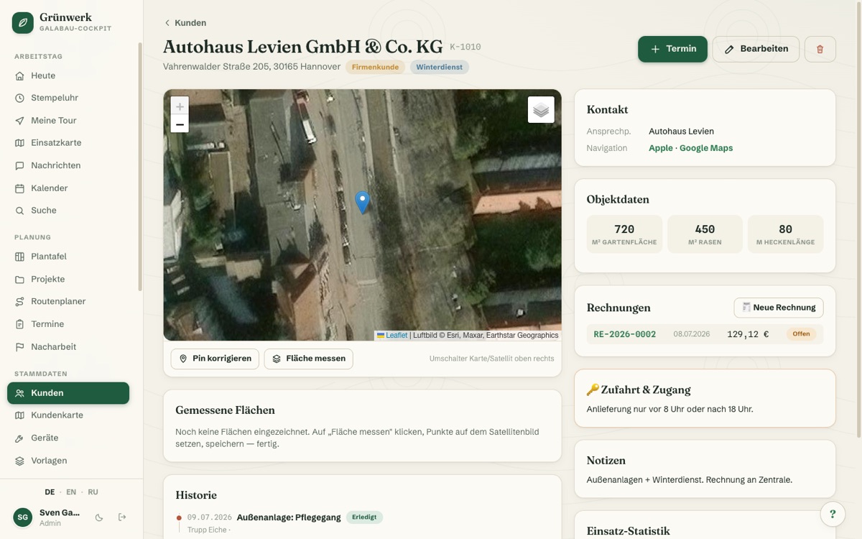Click the 80 m Heckenlänge tile
This screenshot has height=539, width=862.
click(786, 234)
